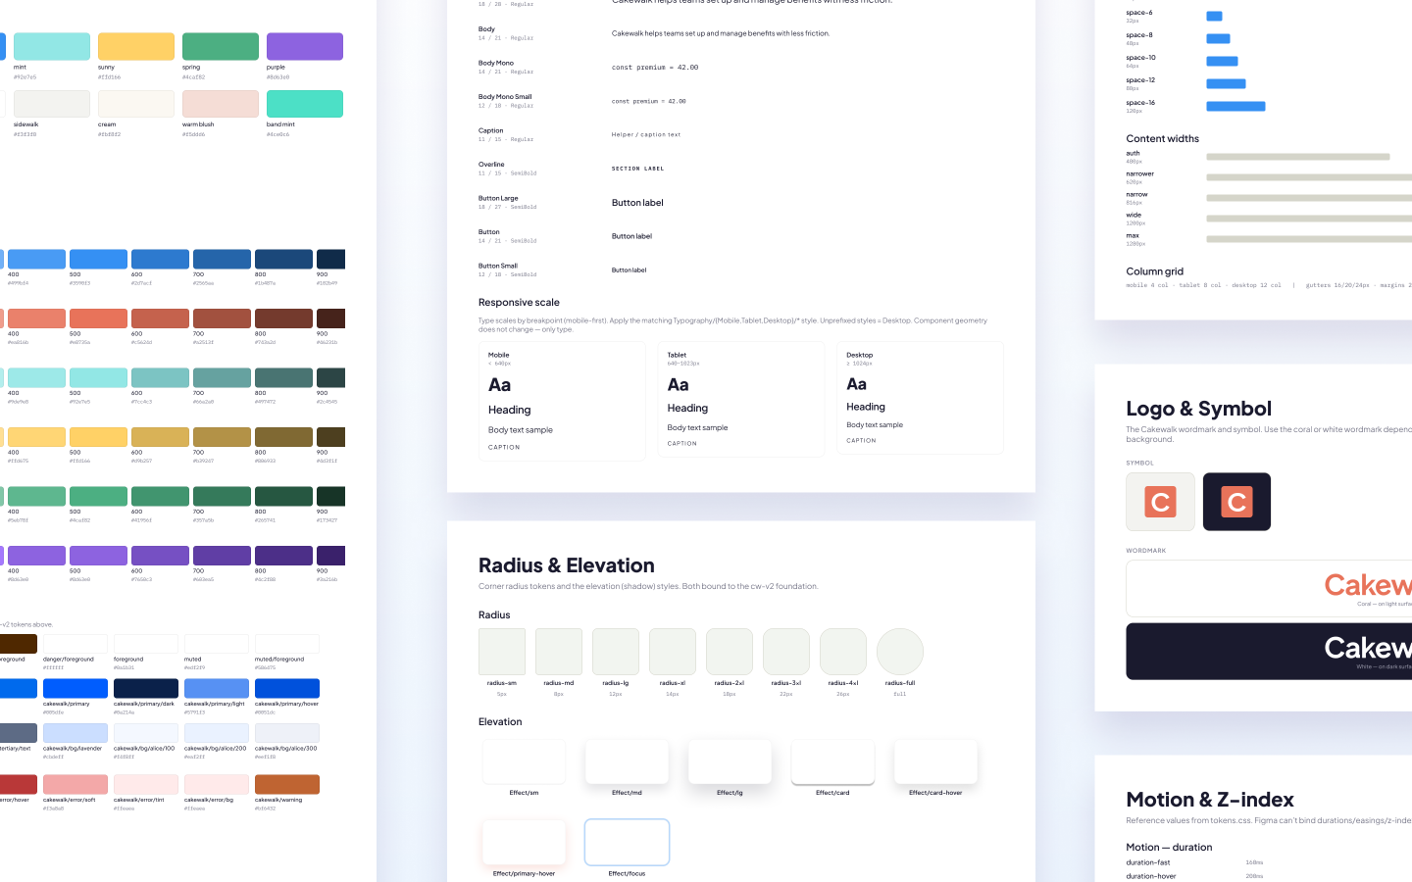Screen dimensions: 1412x882
Task: Select the sidewalk neutral swatch
Action: click(52, 104)
